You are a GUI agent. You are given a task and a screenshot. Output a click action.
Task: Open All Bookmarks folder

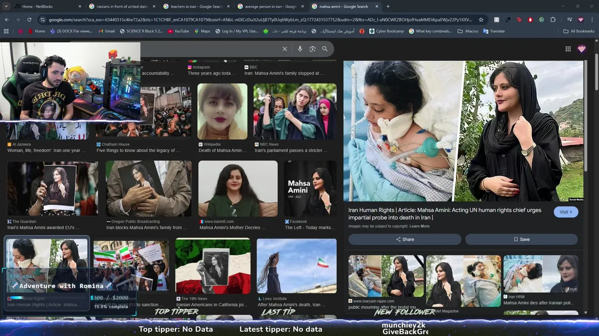pos(579,31)
